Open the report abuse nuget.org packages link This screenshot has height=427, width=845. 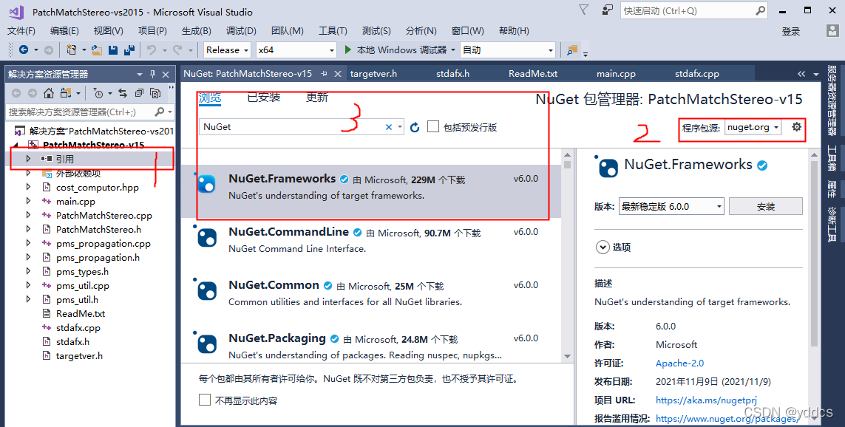(728, 418)
